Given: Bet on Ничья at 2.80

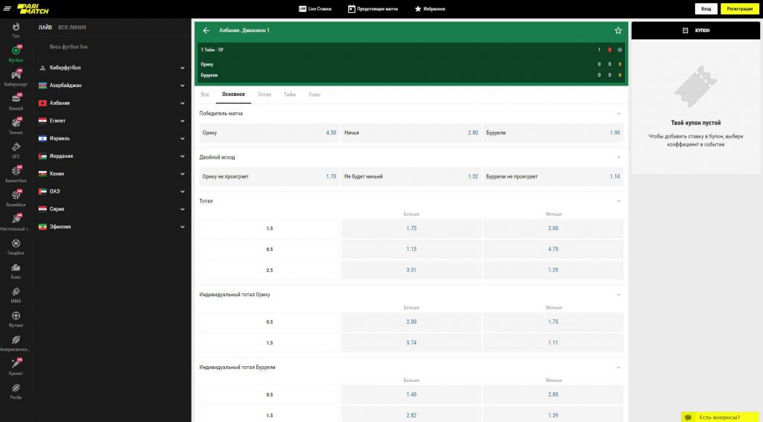Looking at the screenshot, I should point(411,132).
